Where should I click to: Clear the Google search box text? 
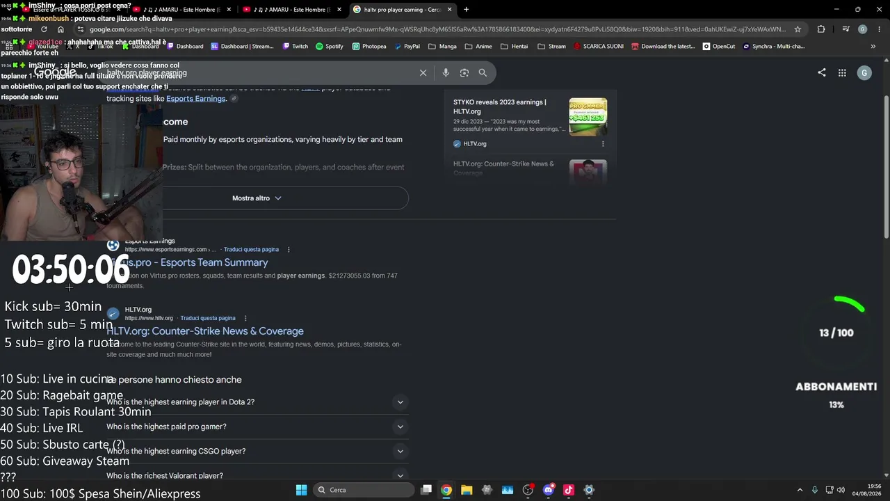click(423, 72)
